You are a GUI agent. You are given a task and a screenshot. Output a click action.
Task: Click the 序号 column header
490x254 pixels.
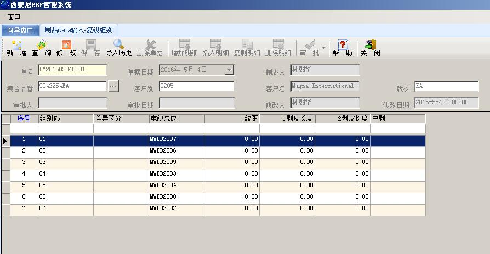(24, 119)
